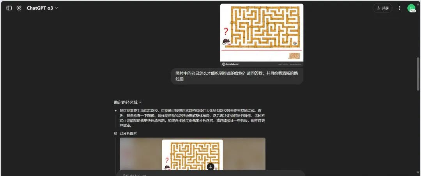The width and height of the screenshot is (421, 176).
Task: Click the page vertical scrollbar
Action: 418,73
